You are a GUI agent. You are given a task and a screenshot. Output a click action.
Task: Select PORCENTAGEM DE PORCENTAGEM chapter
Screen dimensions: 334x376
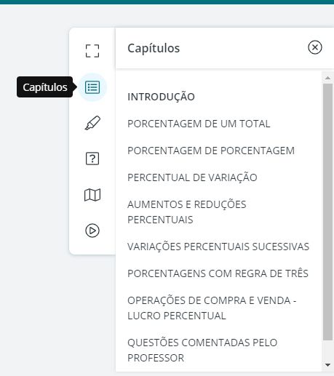coord(211,151)
